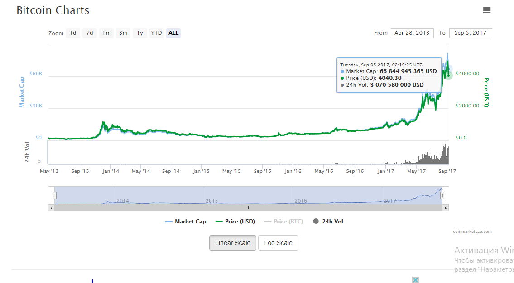The image size is (514, 283).
Task: Open the chart hamburger menu icon
Action: click(x=487, y=10)
